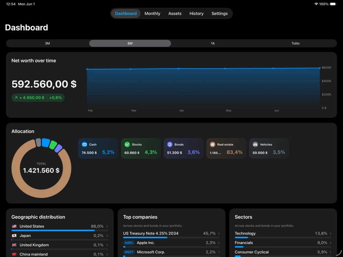
Task: Click the gray vehicles donut segment
Action: (38, 143)
